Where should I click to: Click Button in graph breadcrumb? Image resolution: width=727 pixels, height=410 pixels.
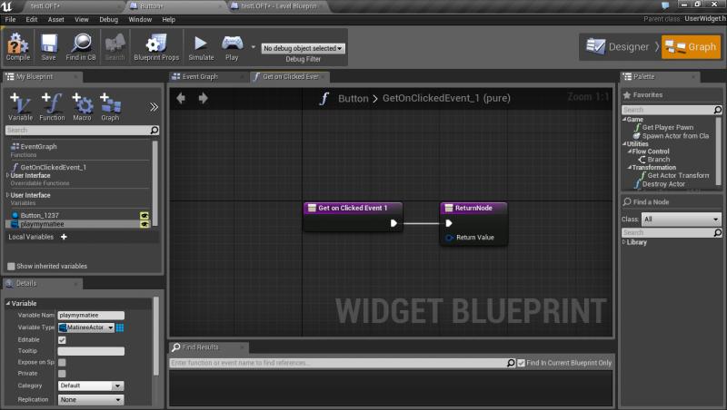pyautogui.click(x=353, y=98)
